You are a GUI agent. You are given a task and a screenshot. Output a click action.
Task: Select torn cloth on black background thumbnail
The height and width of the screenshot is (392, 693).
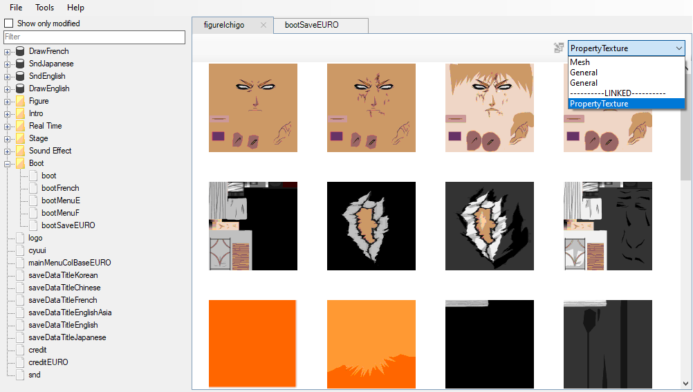click(371, 226)
